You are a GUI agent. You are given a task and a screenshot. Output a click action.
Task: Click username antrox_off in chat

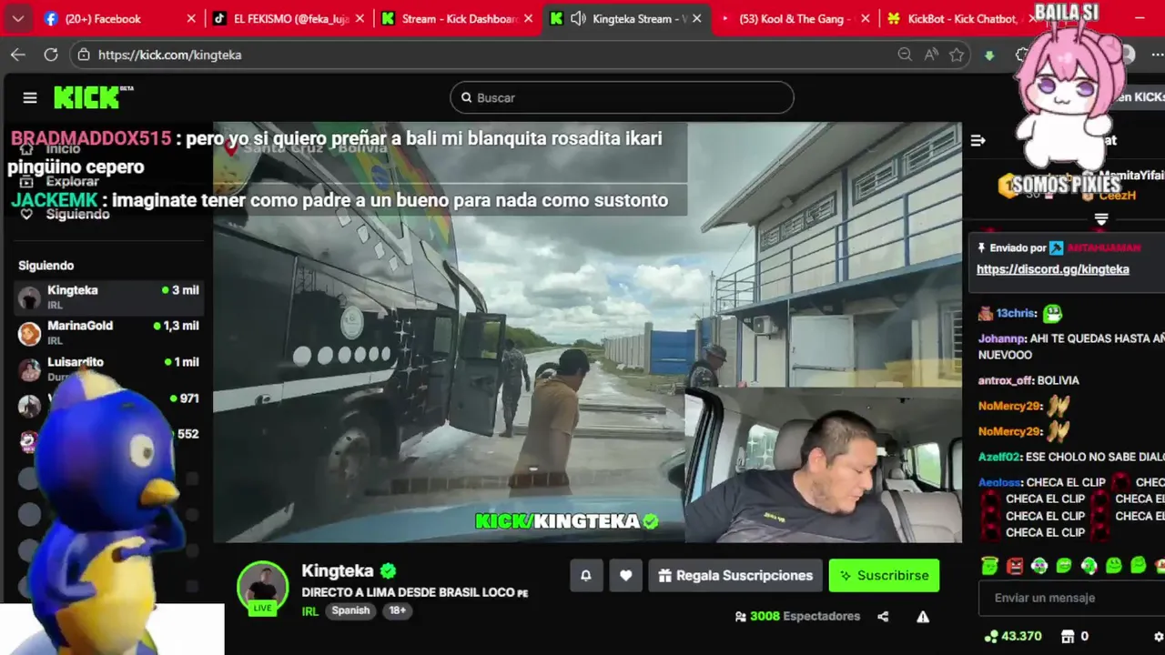click(x=1006, y=380)
